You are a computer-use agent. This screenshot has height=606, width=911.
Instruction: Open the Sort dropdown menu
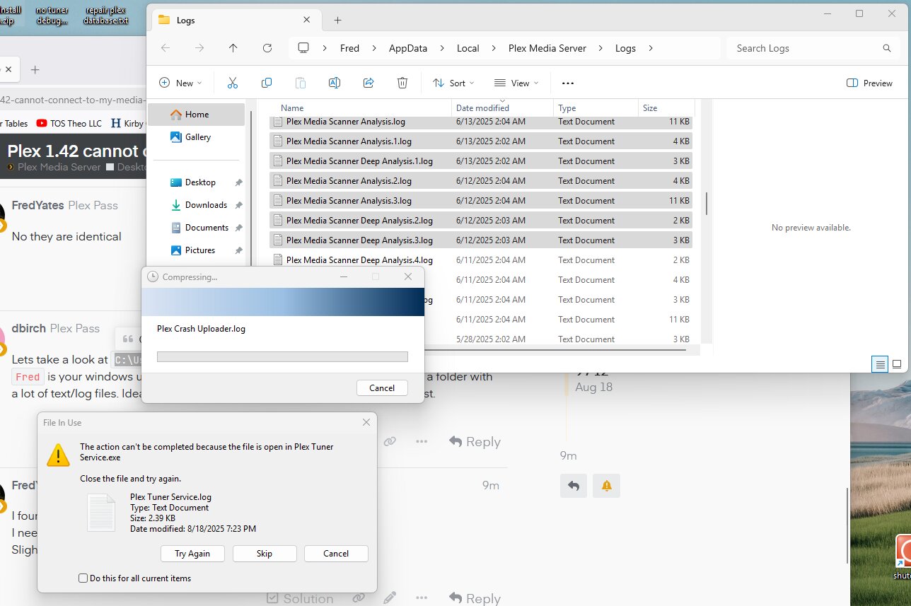(x=453, y=83)
